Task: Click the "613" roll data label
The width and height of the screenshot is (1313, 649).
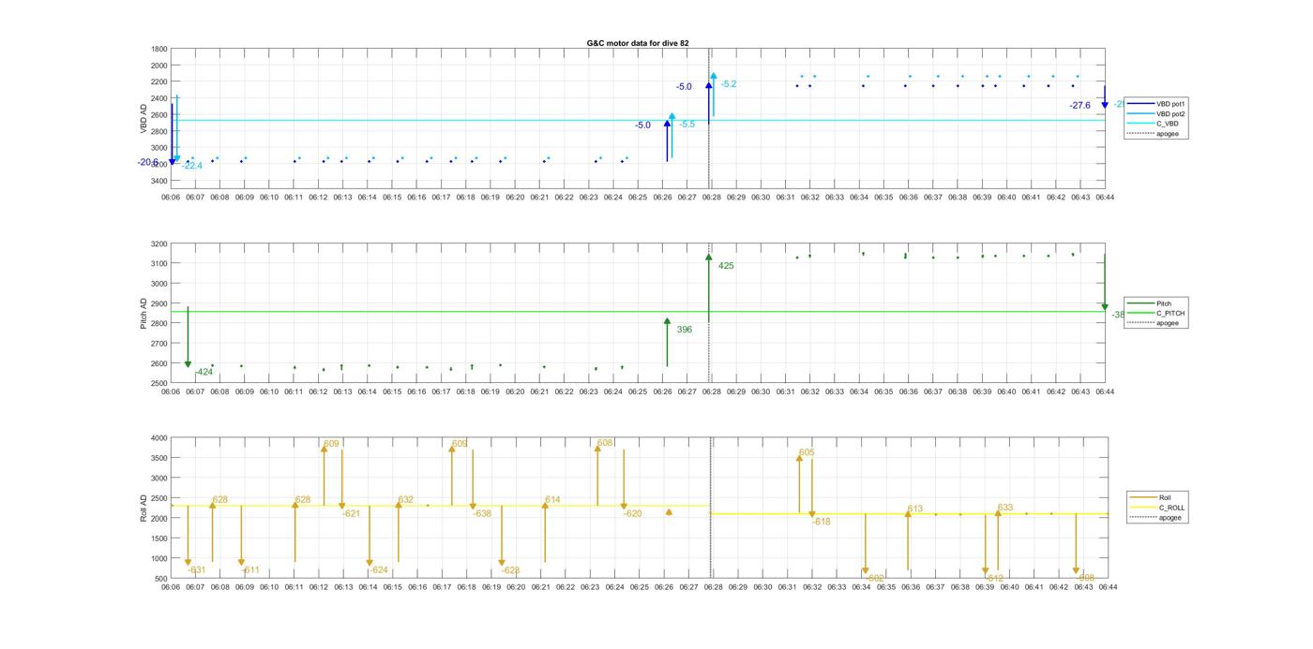Action: [x=915, y=509]
